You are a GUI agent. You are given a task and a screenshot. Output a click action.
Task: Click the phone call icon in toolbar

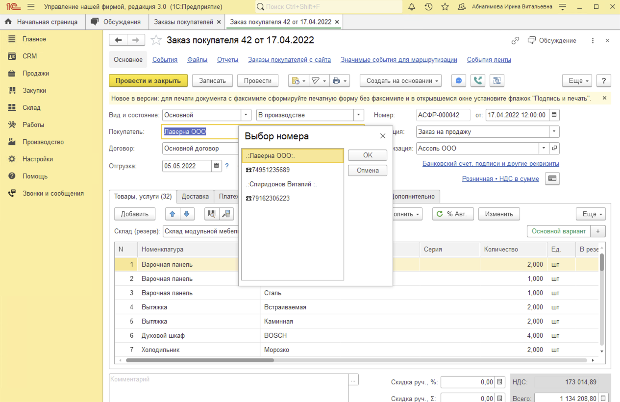pos(478,81)
